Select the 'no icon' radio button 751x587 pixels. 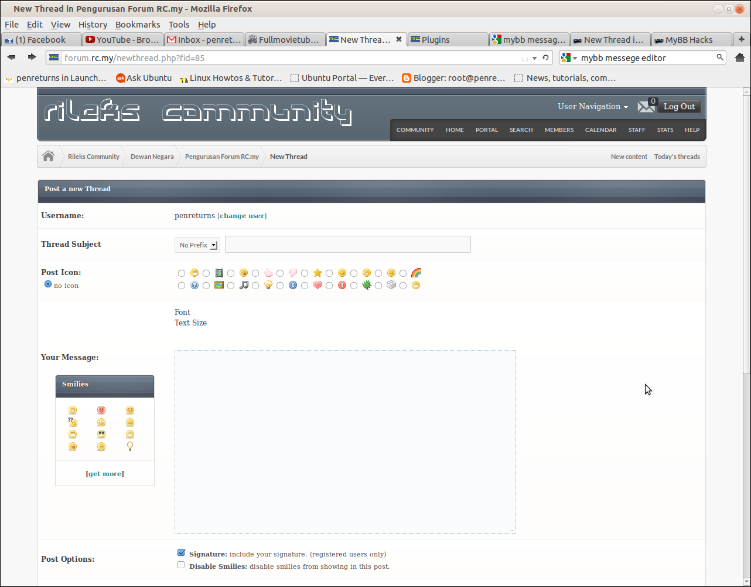tap(48, 284)
